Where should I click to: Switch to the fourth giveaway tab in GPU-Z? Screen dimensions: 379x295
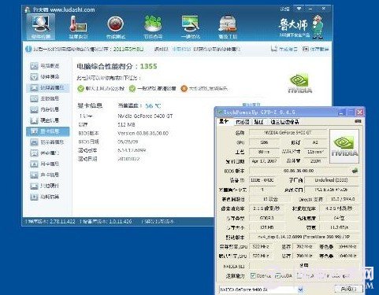tap(284, 122)
